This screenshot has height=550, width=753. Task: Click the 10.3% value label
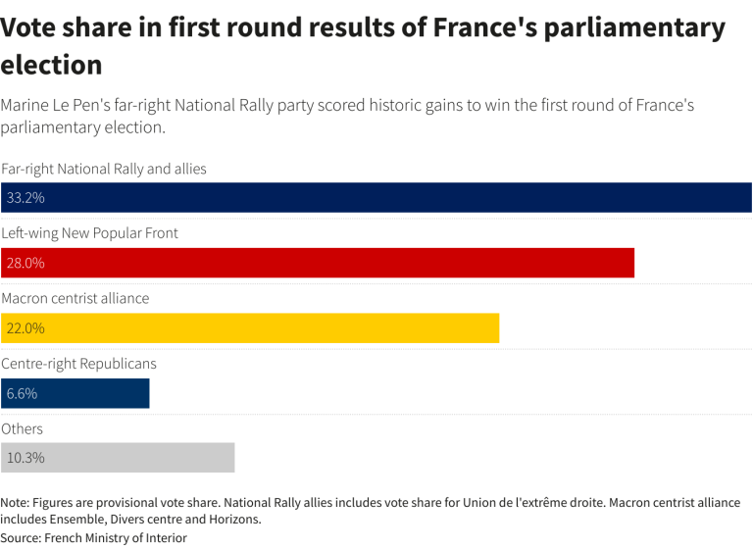(x=25, y=458)
